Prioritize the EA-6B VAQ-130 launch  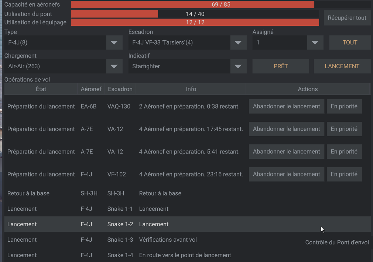pos(344,106)
